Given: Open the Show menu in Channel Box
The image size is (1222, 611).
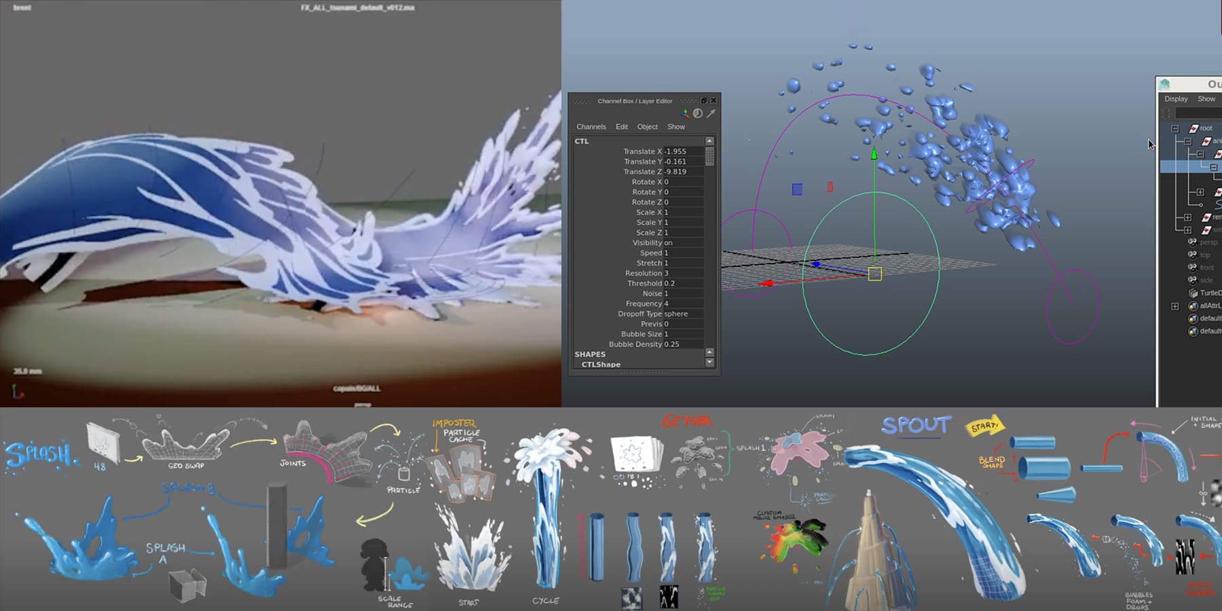Looking at the screenshot, I should tap(676, 127).
